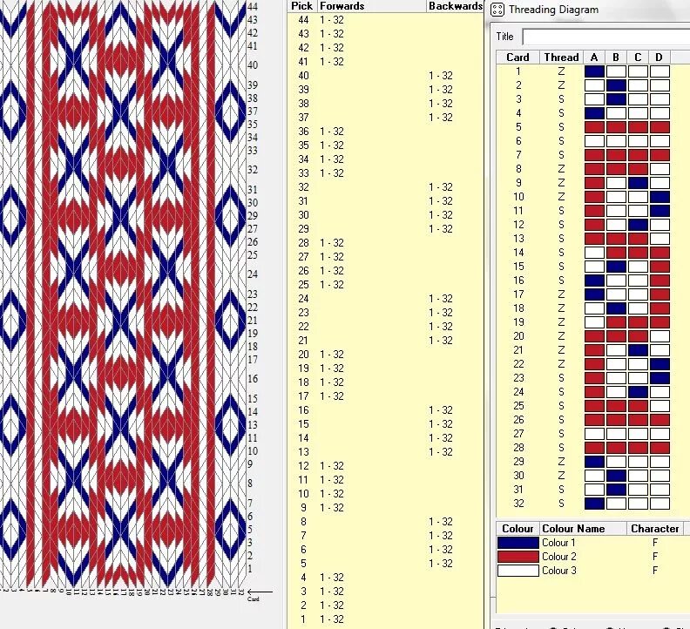Click the Pick column header
The width and height of the screenshot is (690, 629).
tap(301, 6)
